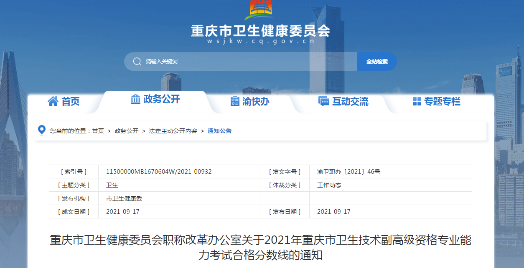Click the clipboard icon beside 渝快办
The image size is (524, 268).
click(235, 101)
